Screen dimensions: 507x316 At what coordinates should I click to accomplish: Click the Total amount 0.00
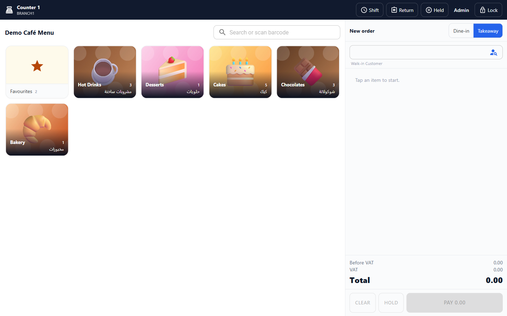pos(494,280)
